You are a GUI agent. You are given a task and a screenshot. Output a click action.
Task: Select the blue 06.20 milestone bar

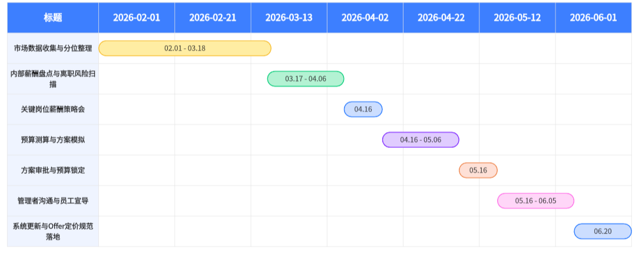(x=603, y=232)
